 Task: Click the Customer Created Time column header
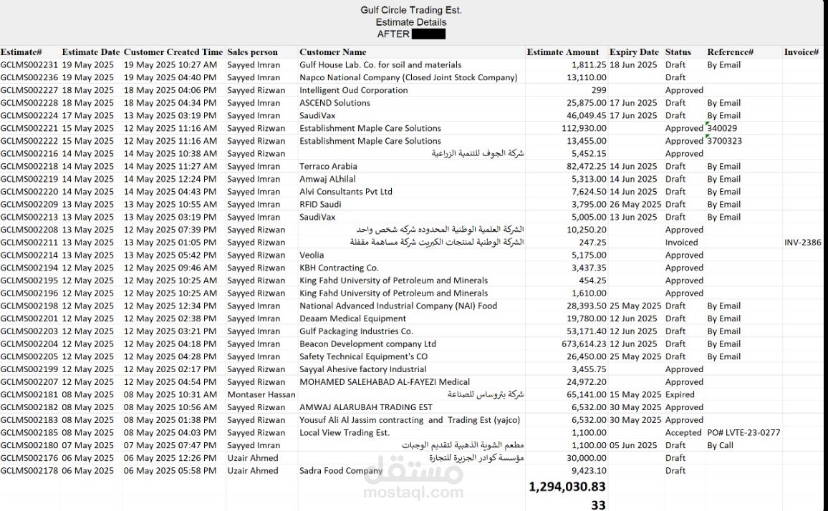(x=173, y=52)
